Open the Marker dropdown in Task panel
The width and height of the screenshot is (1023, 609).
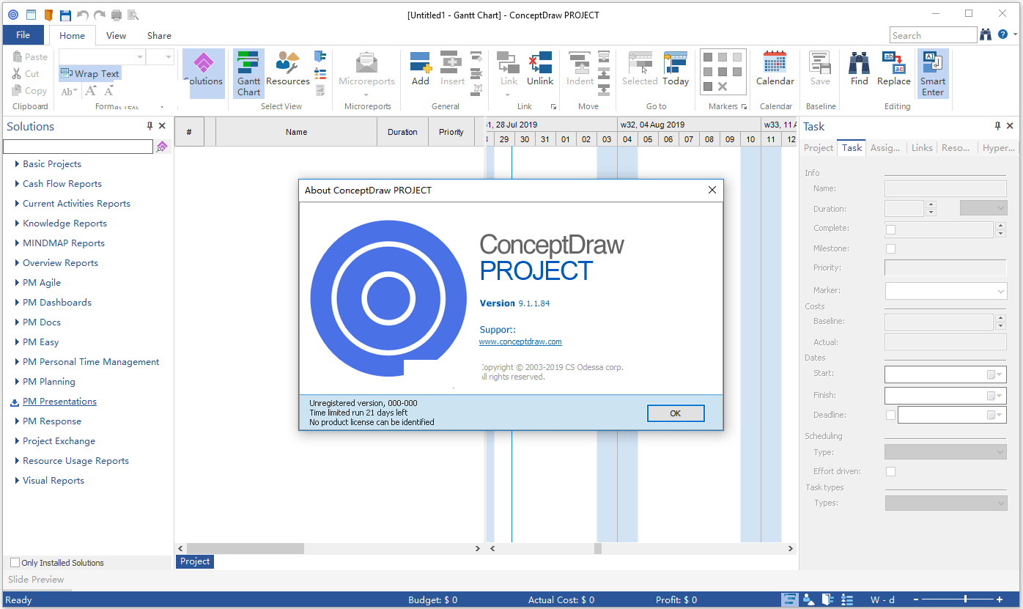pyautogui.click(x=1001, y=291)
